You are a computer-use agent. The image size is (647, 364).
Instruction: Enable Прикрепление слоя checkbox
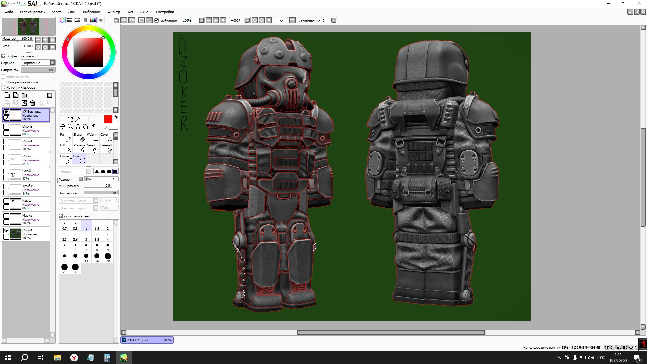[x=3, y=82]
